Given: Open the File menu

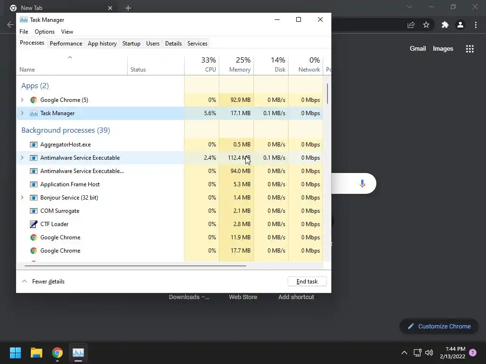Looking at the screenshot, I should point(24,32).
